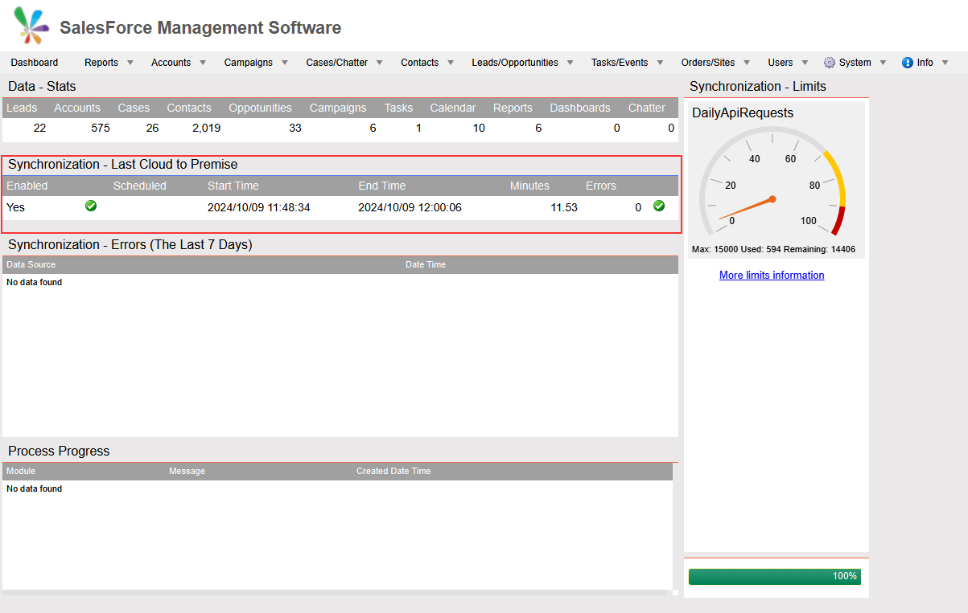This screenshot has height=613, width=968.
Task: Expand the dropdown arrow next to System
Action: [883, 63]
